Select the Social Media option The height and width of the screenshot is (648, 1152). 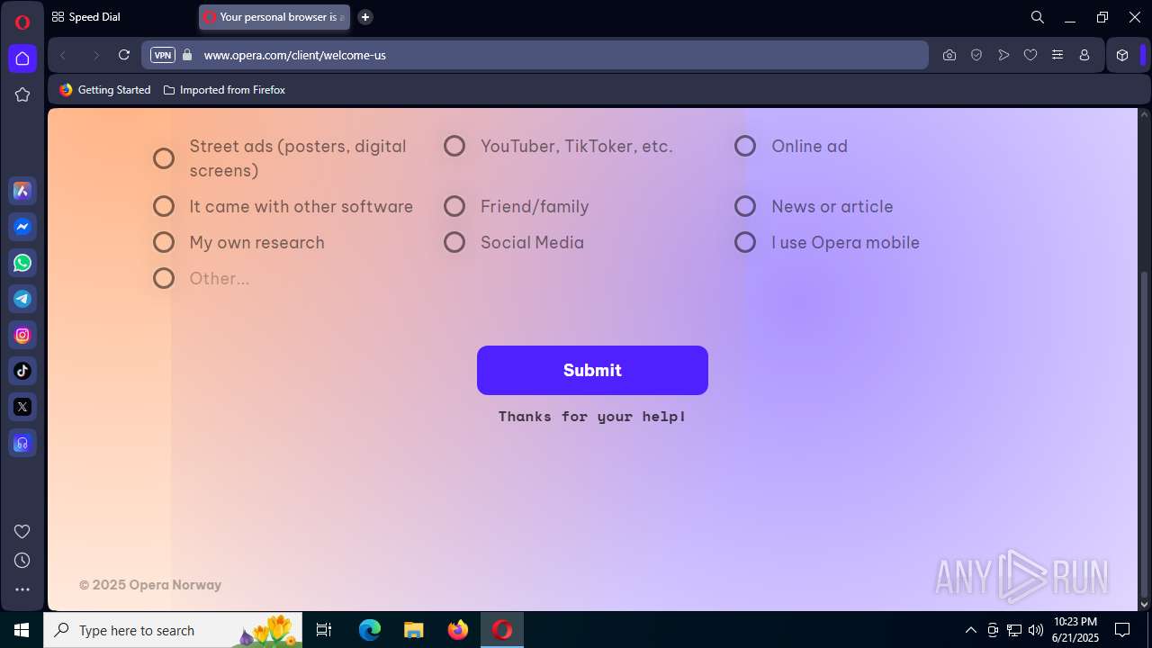[454, 242]
